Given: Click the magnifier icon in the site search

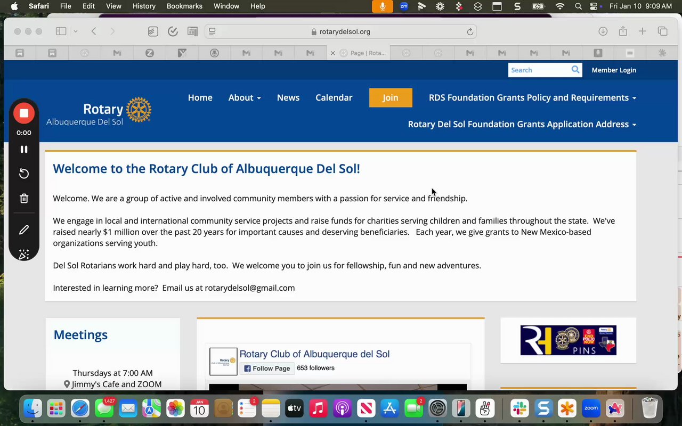Looking at the screenshot, I should [575, 70].
